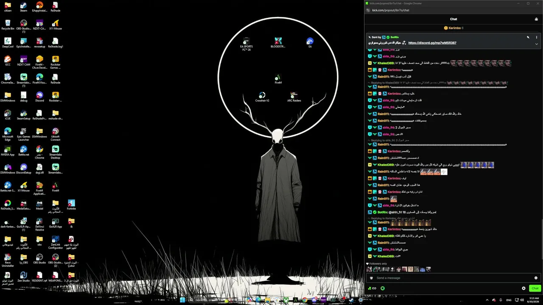The width and height of the screenshot is (543, 305).
Task: Expand the pinned message chevron
Action: point(536,44)
